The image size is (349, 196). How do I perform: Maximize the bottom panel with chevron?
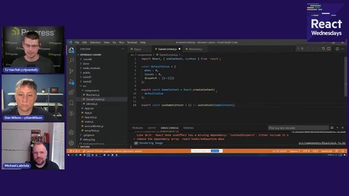click(x=337, y=127)
